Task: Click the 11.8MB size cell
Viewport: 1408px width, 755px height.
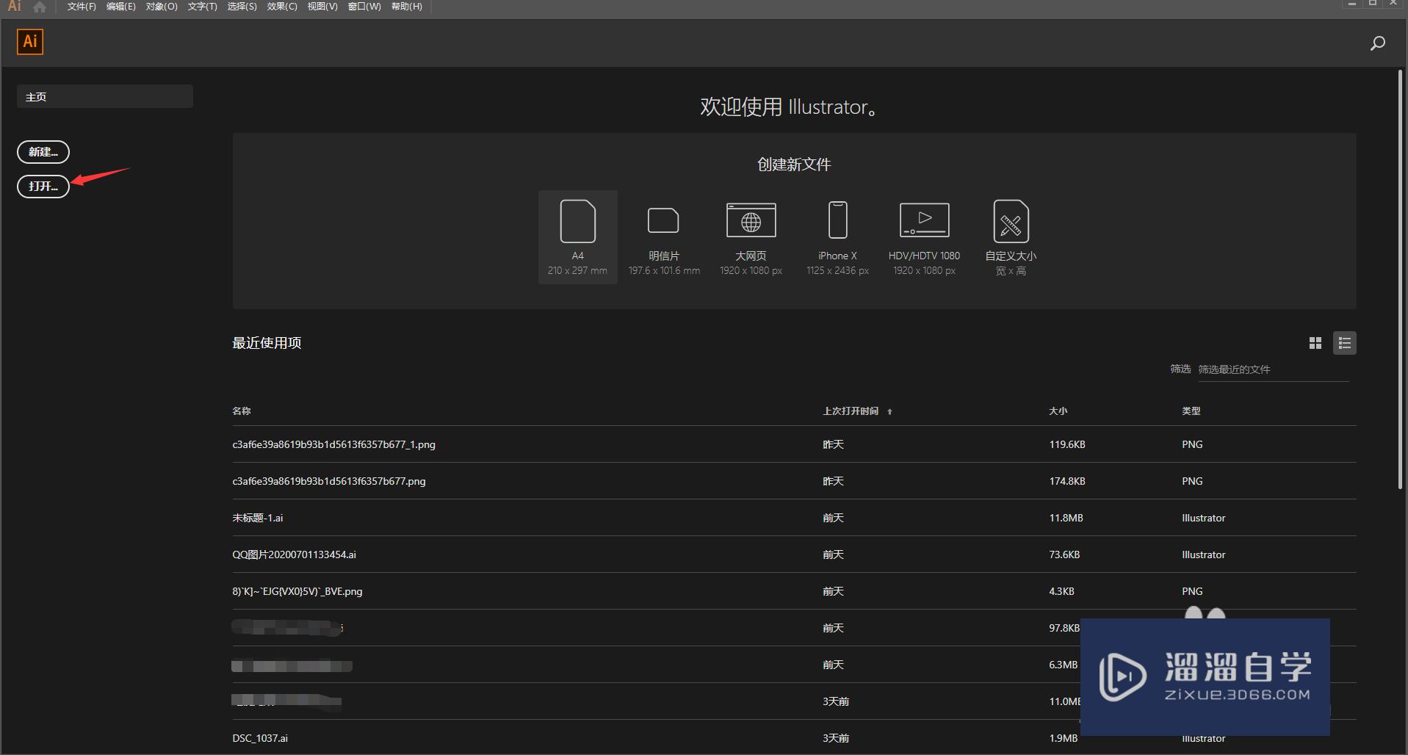Action: (1066, 518)
